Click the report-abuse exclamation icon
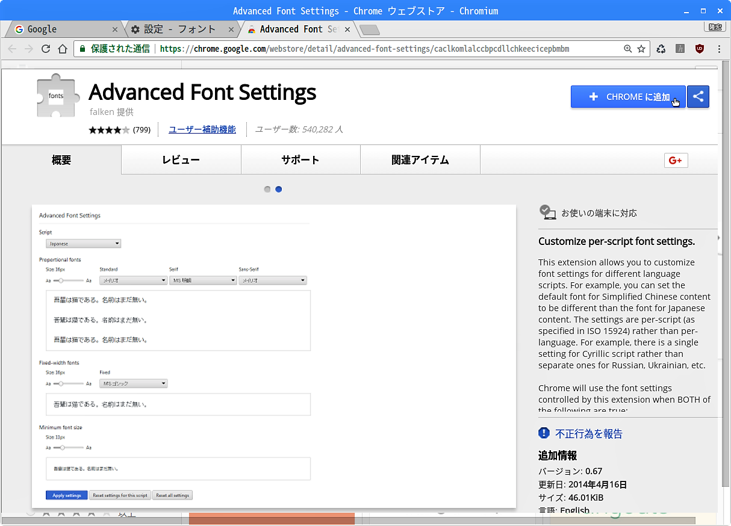731x526 pixels. click(544, 433)
